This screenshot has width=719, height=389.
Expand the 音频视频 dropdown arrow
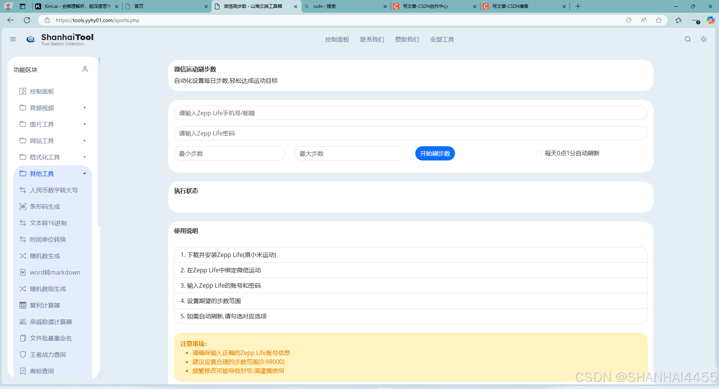pos(85,108)
